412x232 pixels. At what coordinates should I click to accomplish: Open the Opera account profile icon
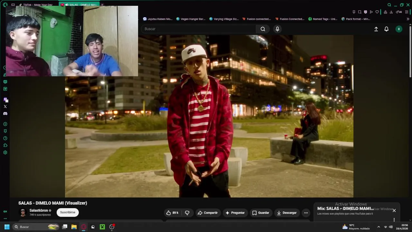(x=385, y=12)
